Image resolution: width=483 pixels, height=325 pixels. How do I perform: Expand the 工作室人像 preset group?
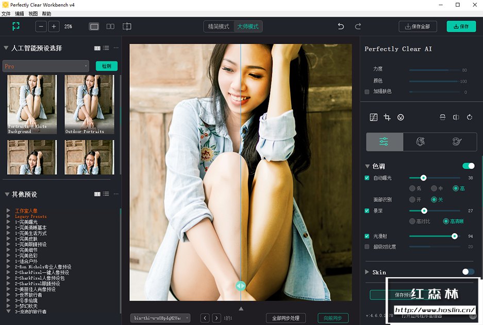click(x=9, y=211)
